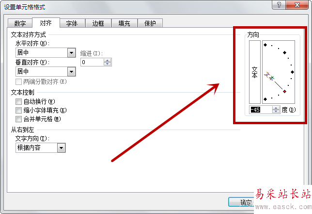This screenshot has width=312, height=214.
Task: Increase degrees with spinner up arrow
Action: 276,108
